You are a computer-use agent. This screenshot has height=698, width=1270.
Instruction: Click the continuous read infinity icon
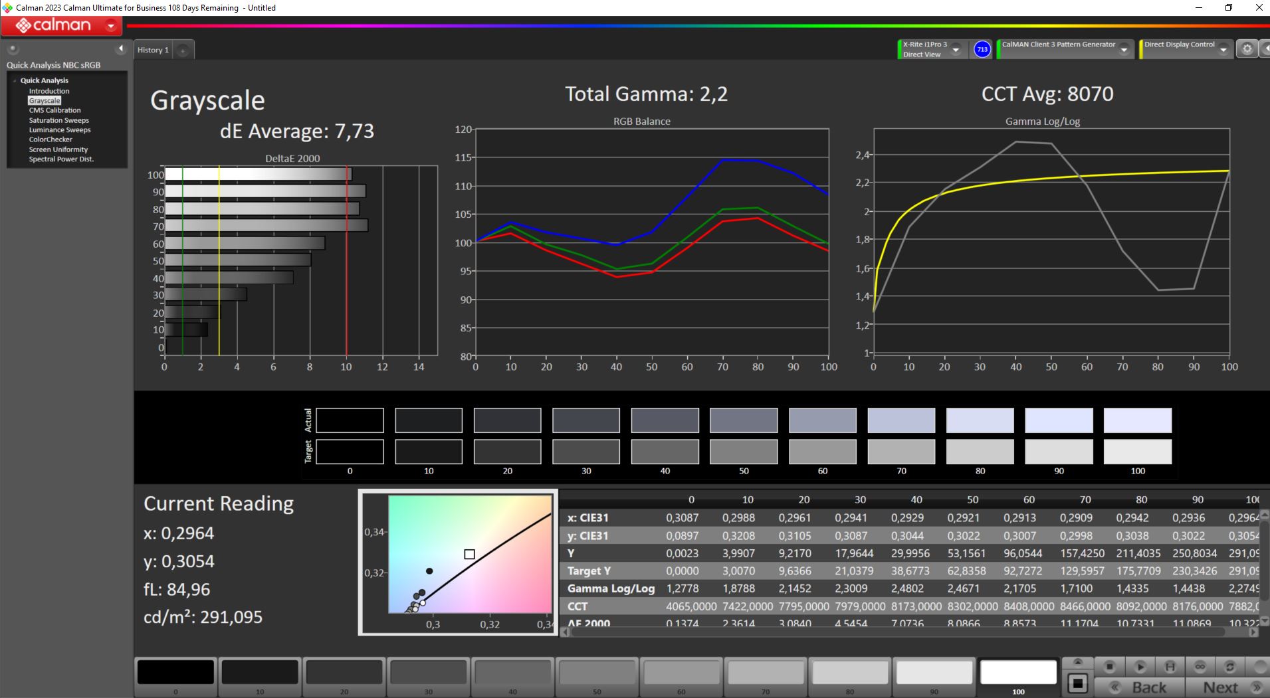click(1200, 666)
